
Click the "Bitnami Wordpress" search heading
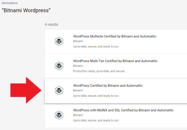(x=26, y=10)
